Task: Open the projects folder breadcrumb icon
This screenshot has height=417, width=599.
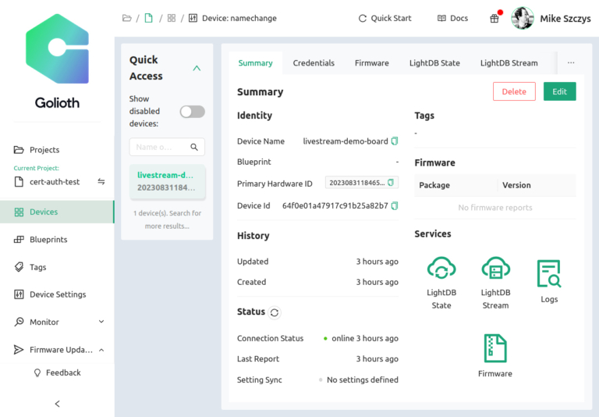Action: [x=127, y=18]
